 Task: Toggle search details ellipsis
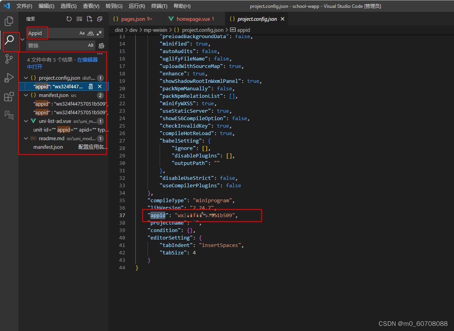coord(100,54)
